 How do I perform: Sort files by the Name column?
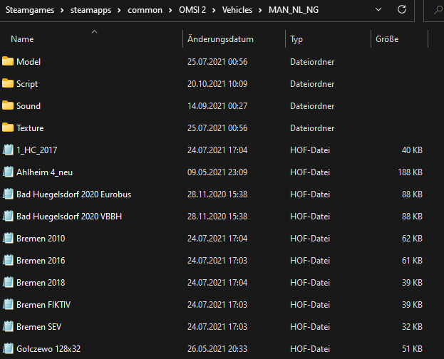click(x=22, y=39)
